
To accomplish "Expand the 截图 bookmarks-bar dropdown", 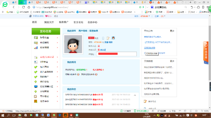I will point(186,12).
